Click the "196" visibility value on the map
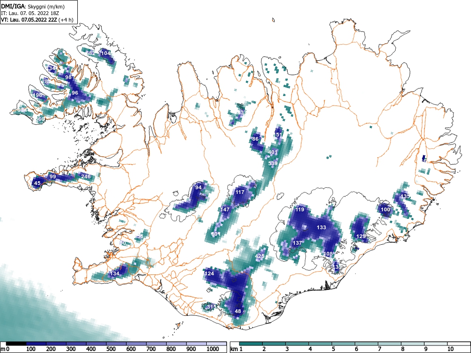The height and width of the screenshot is (353, 471). pyautogui.click(x=38, y=95)
